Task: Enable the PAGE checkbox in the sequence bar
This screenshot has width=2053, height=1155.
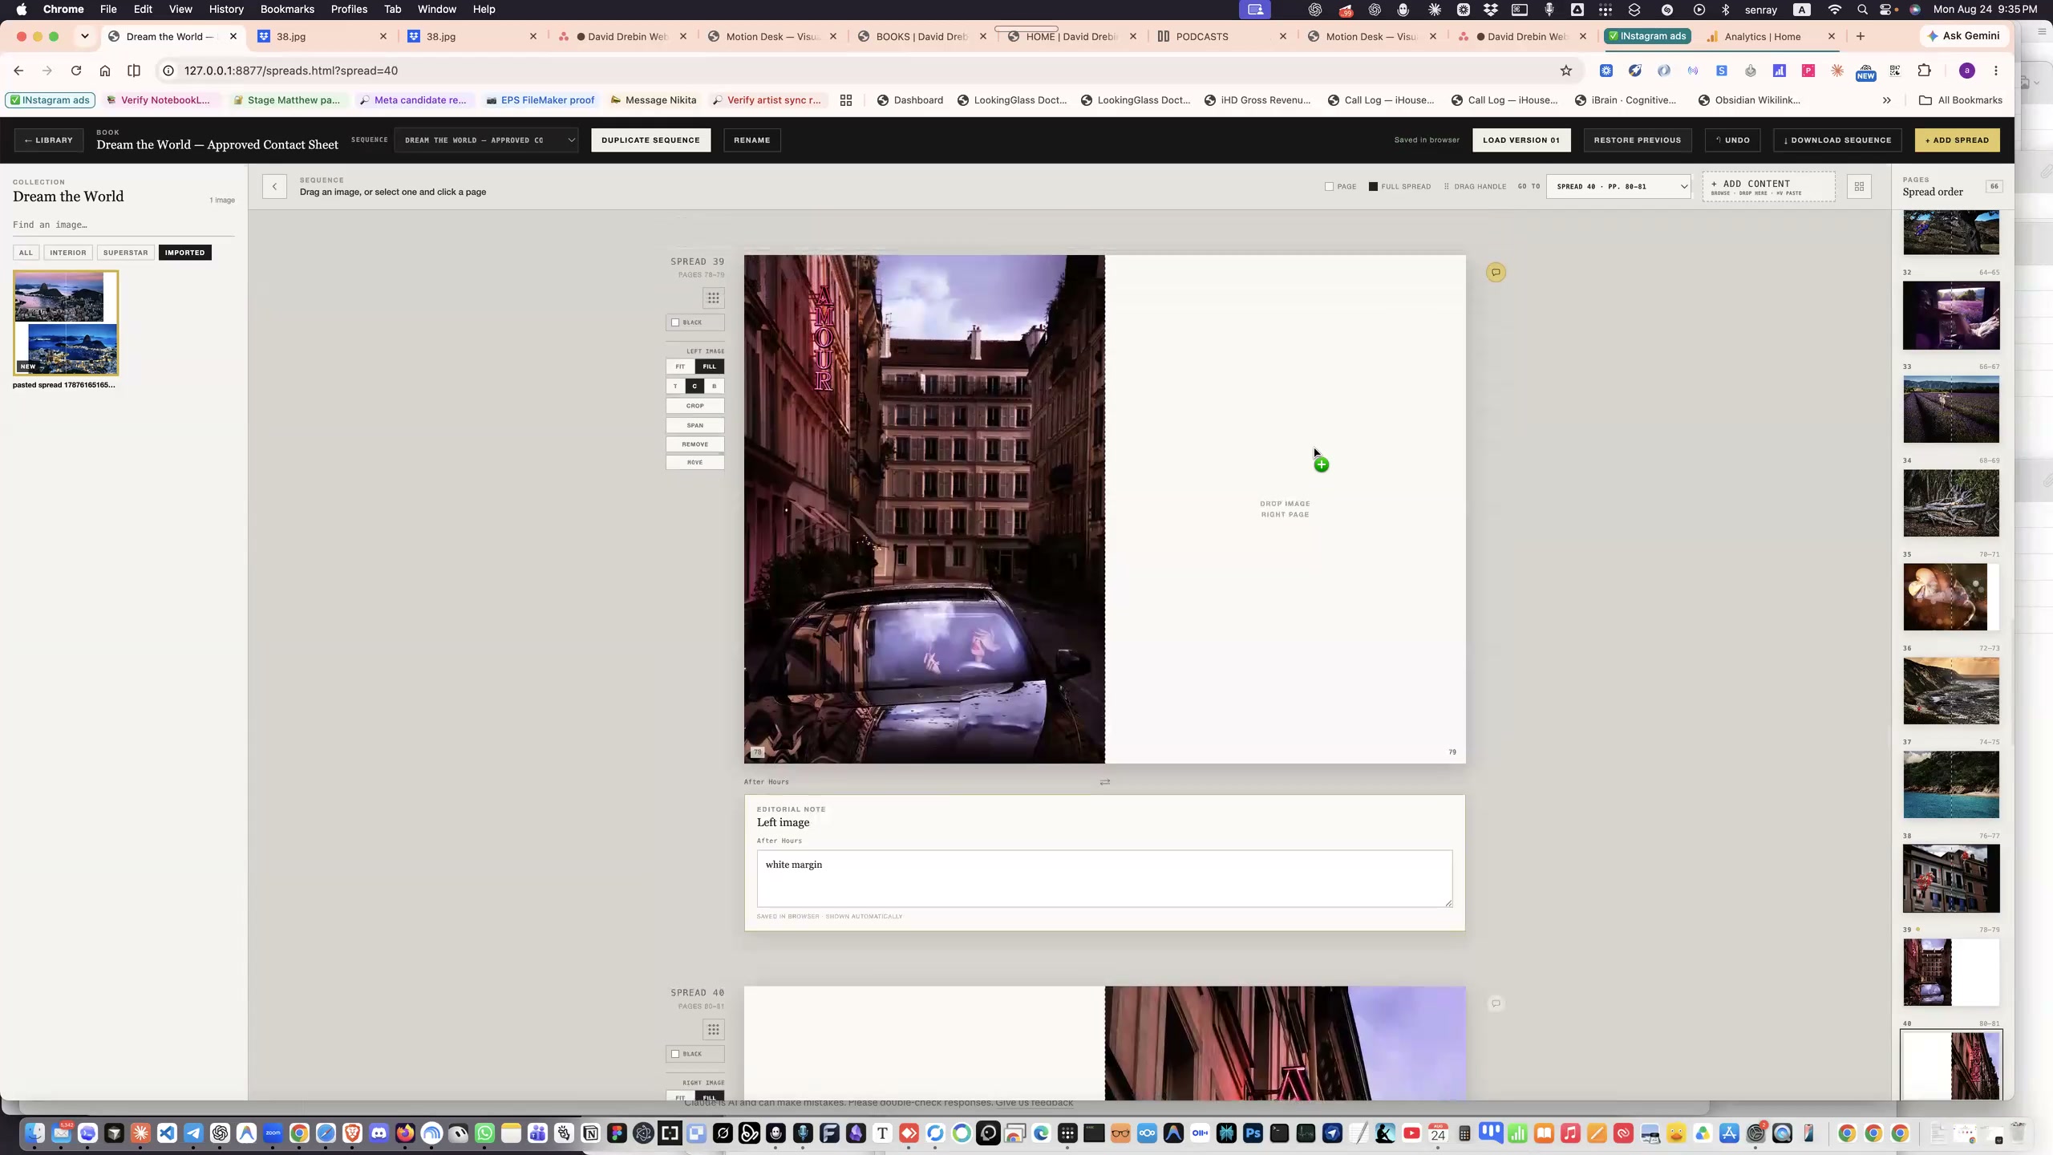Action: (x=1329, y=187)
